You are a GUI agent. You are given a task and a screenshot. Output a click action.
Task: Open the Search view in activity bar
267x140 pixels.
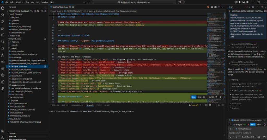[3, 15]
